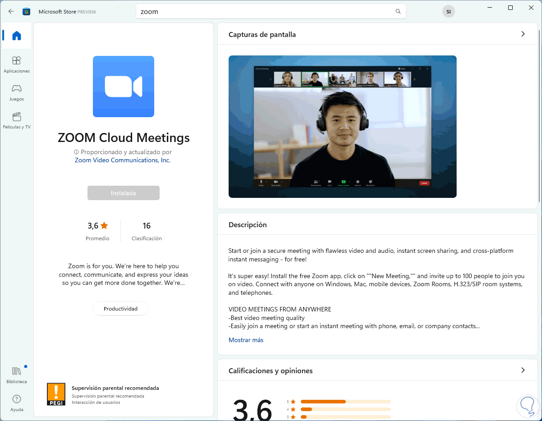Open the Zoom meeting screenshot thumbnail
The image size is (542, 421).
click(343, 127)
